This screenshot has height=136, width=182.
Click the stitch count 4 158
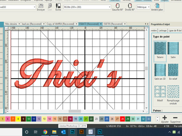click(x=166, y=126)
